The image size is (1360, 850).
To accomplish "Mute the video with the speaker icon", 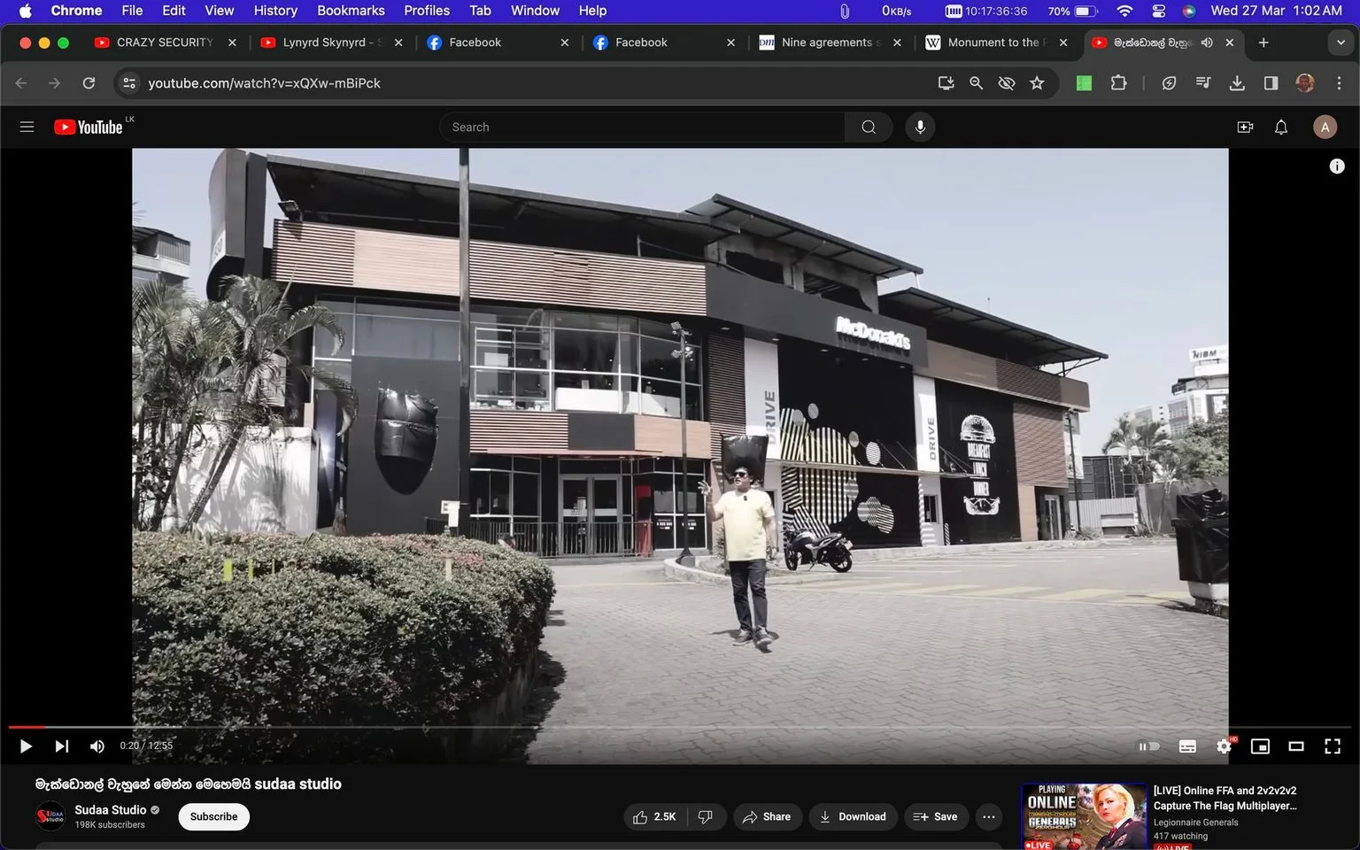I will pyautogui.click(x=97, y=746).
